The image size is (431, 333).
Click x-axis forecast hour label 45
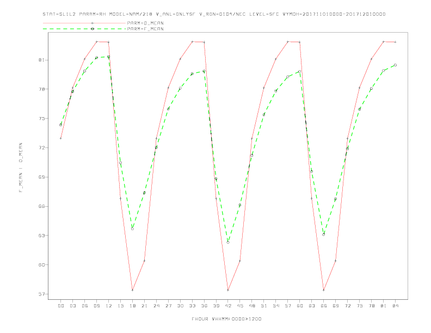pos(240,306)
